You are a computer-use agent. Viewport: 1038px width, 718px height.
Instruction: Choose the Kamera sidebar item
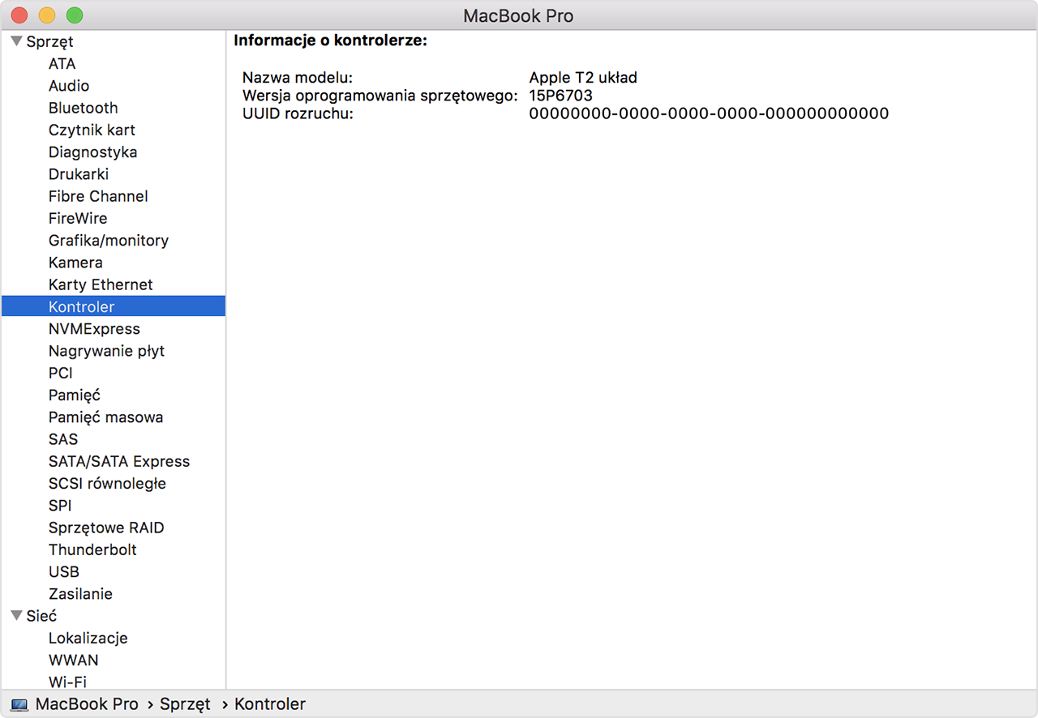[x=75, y=263]
